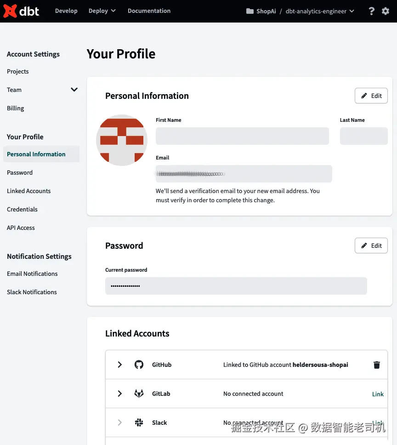This screenshot has width=397, height=445.
Task: Open Email Notifications settings
Action: (x=32, y=274)
